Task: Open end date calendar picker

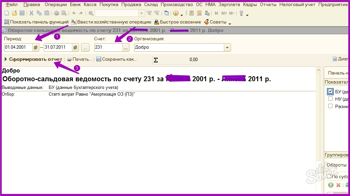Action: click(76, 48)
